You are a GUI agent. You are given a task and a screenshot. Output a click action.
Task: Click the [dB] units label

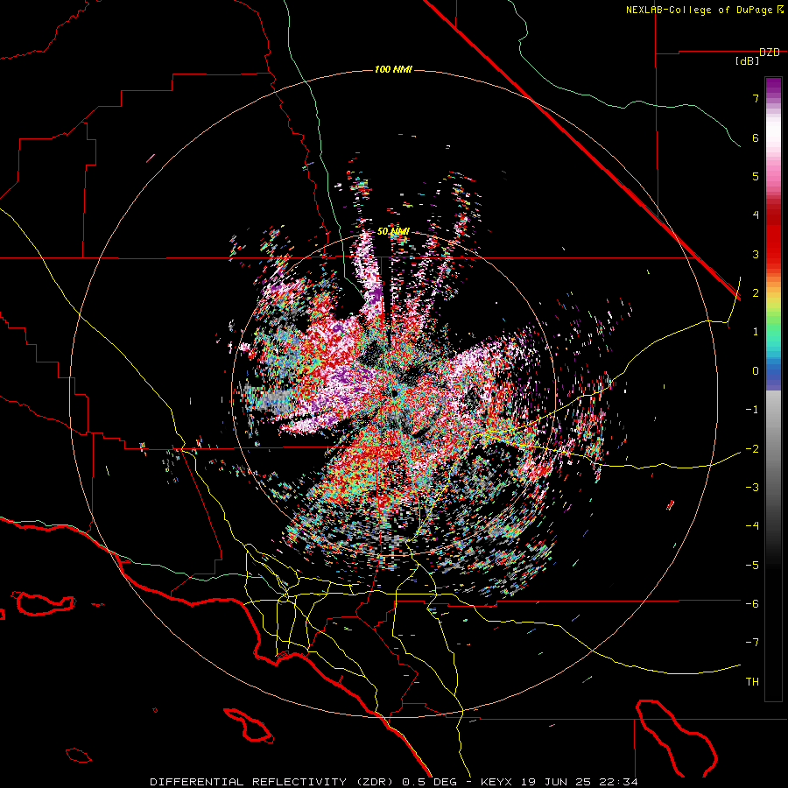(748, 61)
